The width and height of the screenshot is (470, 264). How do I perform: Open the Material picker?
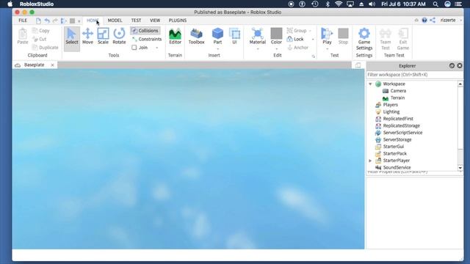click(x=258, y=36)
